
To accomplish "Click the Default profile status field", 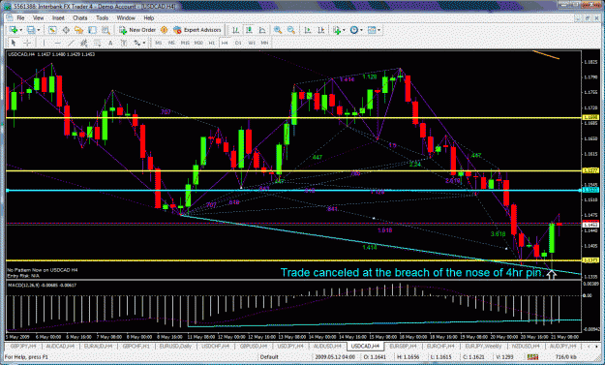I will pyautogui.click(x=269, y=357).
